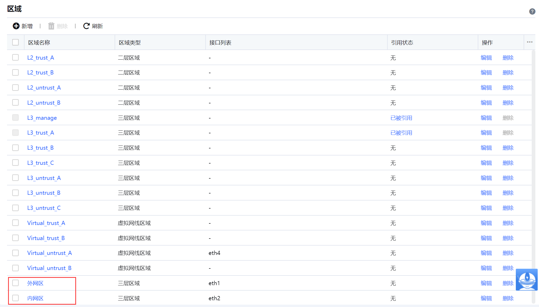Image resolution: width=539 pixels, height=307 pixels.
Task: Click 编辑 for L2_trust_A row
Action: [486, 58]
